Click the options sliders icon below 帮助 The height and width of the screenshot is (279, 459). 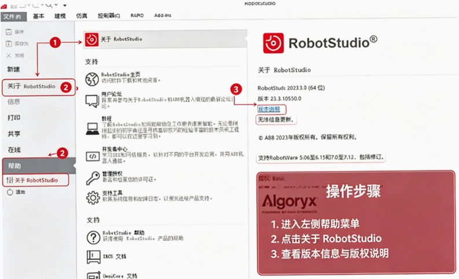(x=10, y=180)
